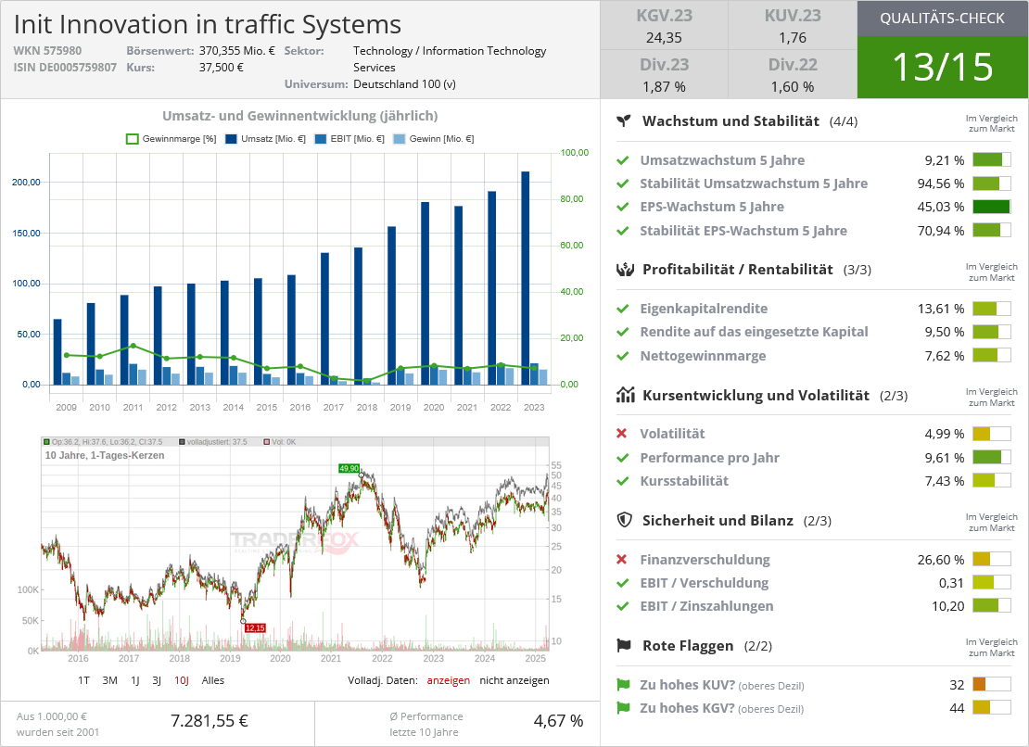
Task: Click the WKN 575980 text
Action: (x=47, y=50)
